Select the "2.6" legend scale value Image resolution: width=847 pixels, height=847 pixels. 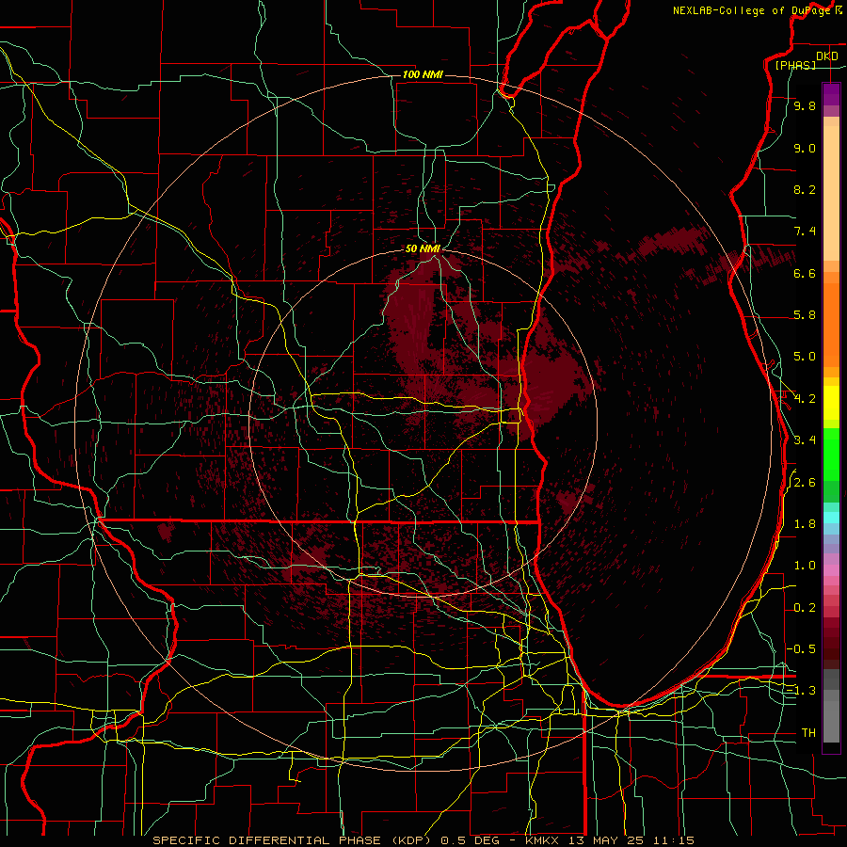[x=805, y=483]
